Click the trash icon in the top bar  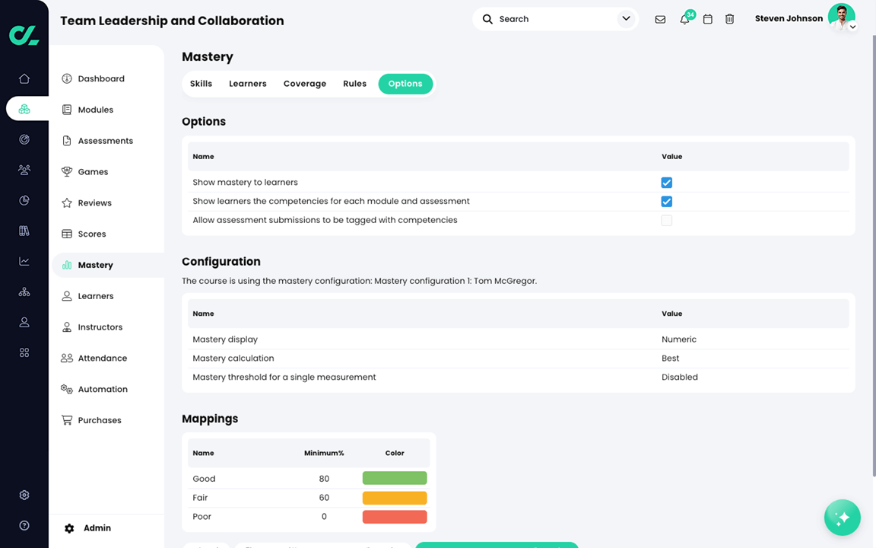point(729,19)
